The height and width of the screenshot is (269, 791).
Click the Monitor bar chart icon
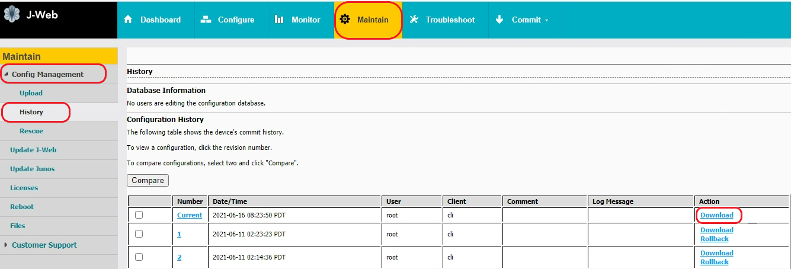pyautogui.click(x=279, y=20)
